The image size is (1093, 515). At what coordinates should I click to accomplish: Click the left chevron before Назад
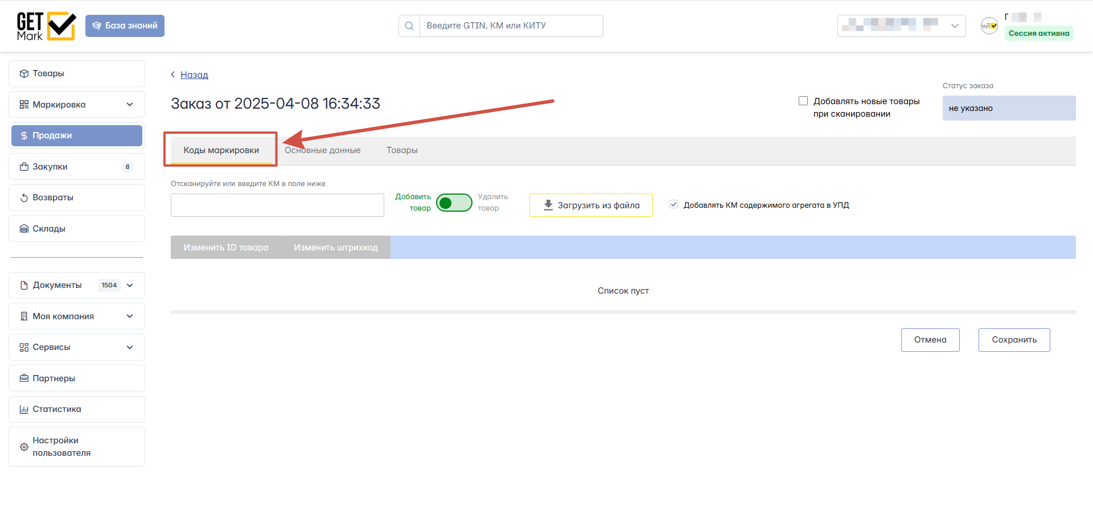click(x=173, y=75)
